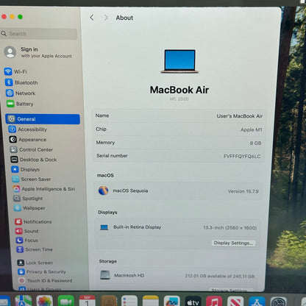Launch Music from the Dock

[214, 301]
